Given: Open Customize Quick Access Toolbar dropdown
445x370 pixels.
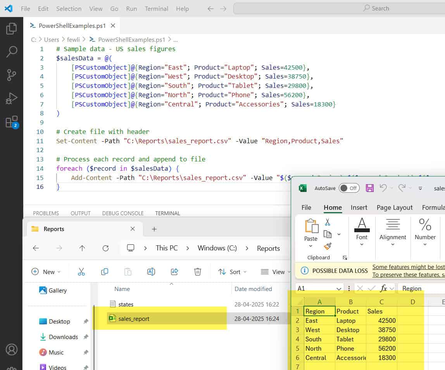Looking at the screenshot, I should 420,188.
